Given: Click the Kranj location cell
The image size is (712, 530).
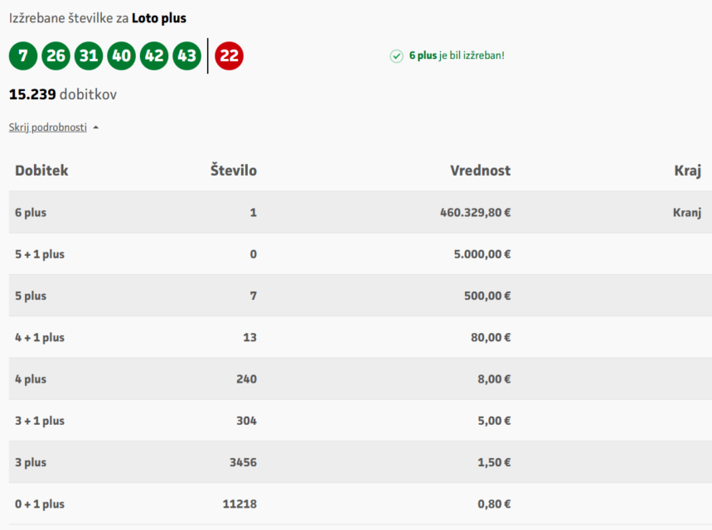Looking at the screenshot, I should pyautogui.click(x=687, y=213).
